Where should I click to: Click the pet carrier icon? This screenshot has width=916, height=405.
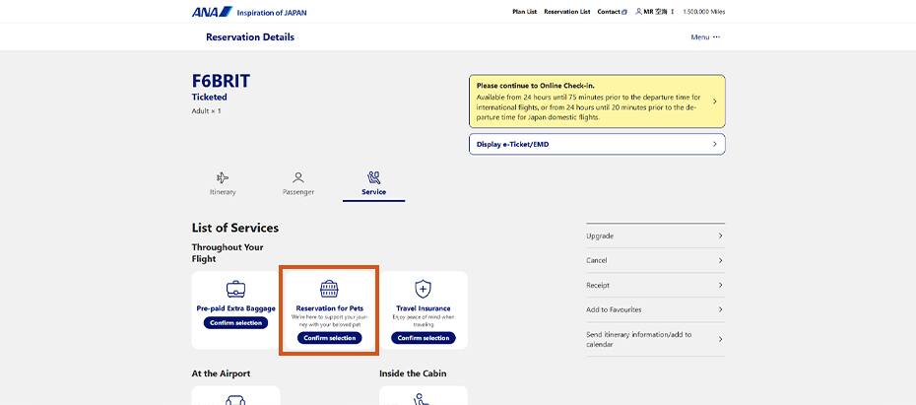coord(329,289)
